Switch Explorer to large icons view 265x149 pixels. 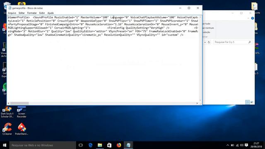[x=252, y=102]
